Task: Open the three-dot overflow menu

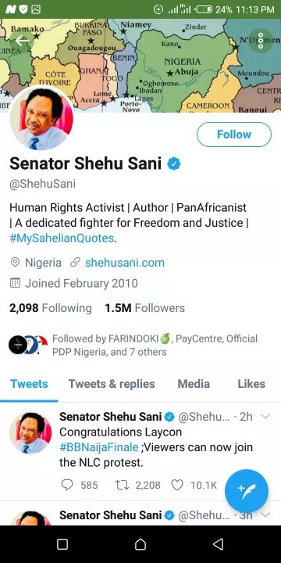Action: pyautogui.click(x=261, y=41)
